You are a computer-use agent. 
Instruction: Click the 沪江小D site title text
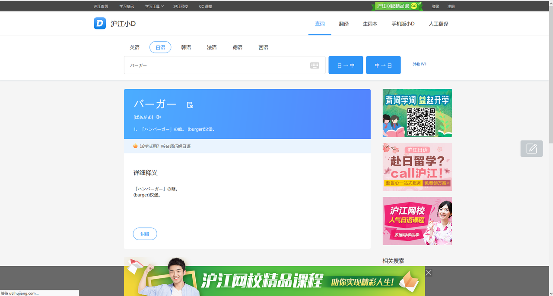pos(123,24)
